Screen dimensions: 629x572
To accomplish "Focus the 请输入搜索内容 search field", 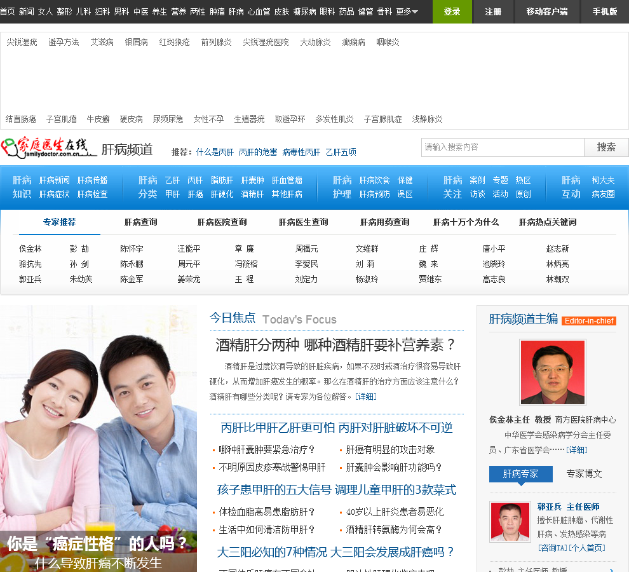I will click(x=503, y=147).
